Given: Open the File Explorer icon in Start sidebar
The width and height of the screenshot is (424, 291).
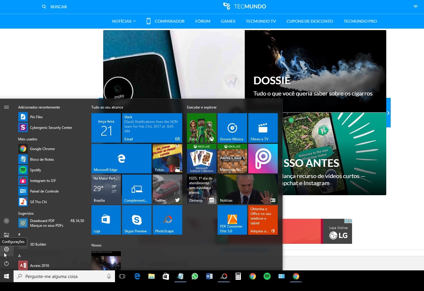Looking at the screenshot, I should pos(6,235).
